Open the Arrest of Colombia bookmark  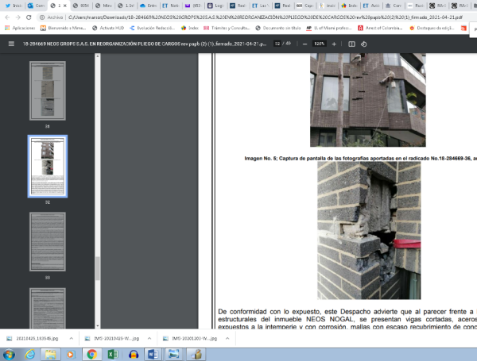point(380,28)
